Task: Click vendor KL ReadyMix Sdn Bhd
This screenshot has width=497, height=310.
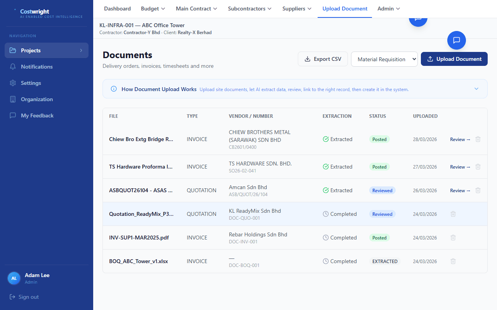Action: pos(255,211)
